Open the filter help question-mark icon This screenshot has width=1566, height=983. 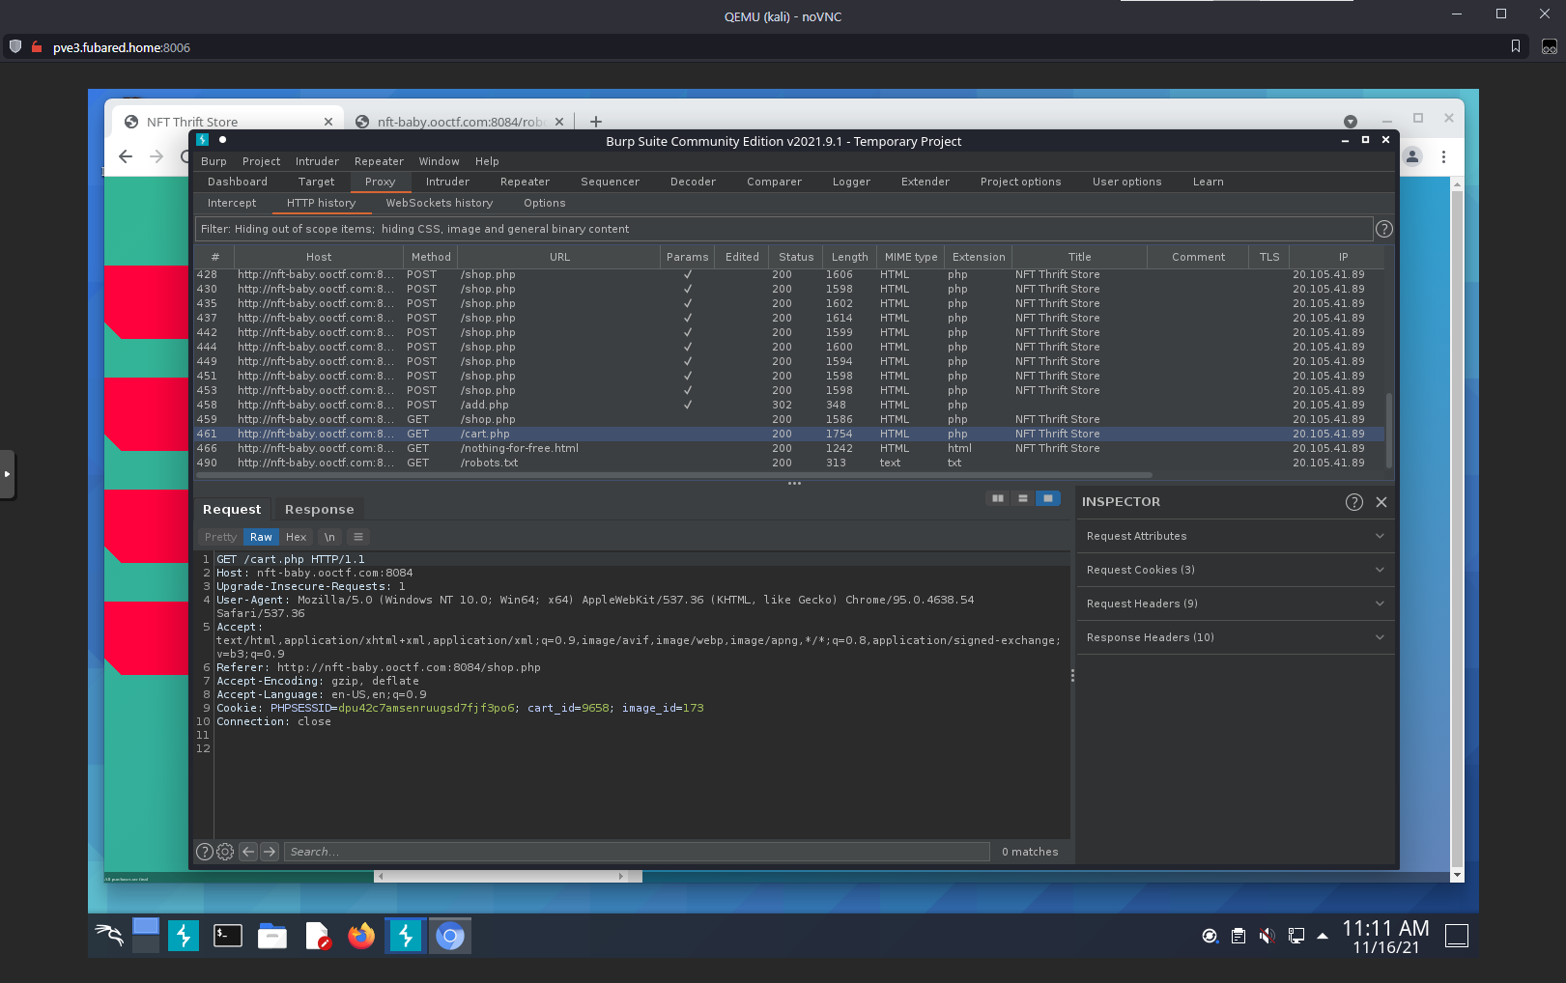tap(1383, 229)
